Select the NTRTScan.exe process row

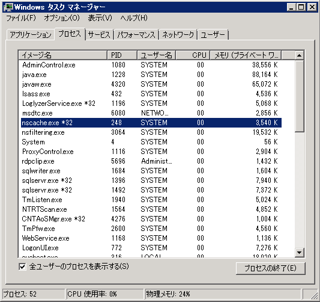(151, 209)
